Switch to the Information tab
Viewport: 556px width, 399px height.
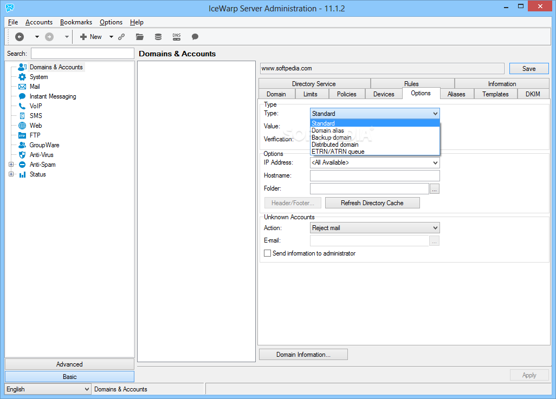pyautogui.click(x=502, y=83)
